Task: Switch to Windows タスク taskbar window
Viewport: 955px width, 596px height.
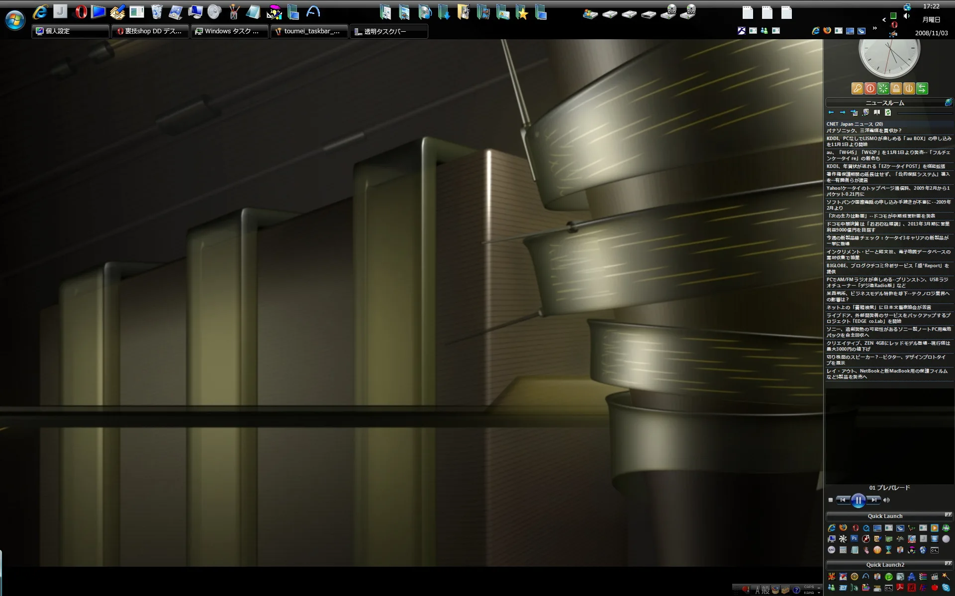Action: [229, 31]
